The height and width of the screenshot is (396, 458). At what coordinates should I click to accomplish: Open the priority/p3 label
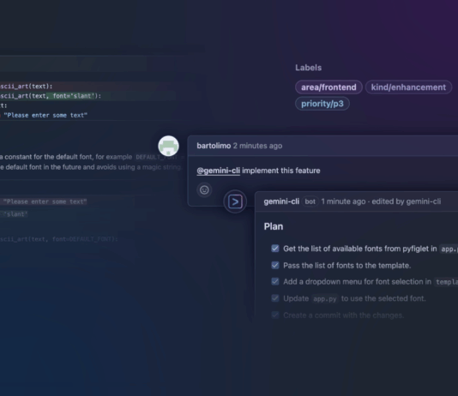click(x=322, y=104)
